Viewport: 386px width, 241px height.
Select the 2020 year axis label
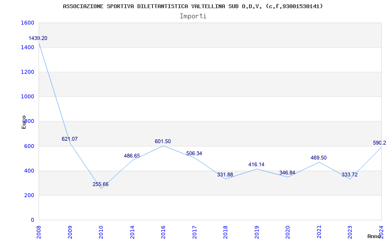[288, 232]
